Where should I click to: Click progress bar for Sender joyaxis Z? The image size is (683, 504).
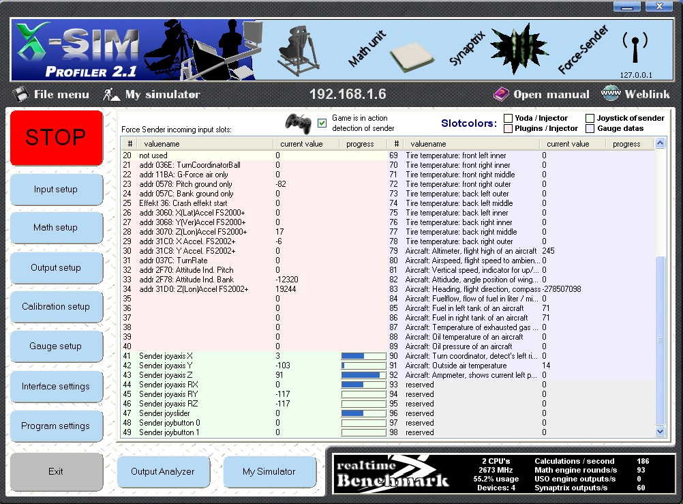[x=364, y=375]
